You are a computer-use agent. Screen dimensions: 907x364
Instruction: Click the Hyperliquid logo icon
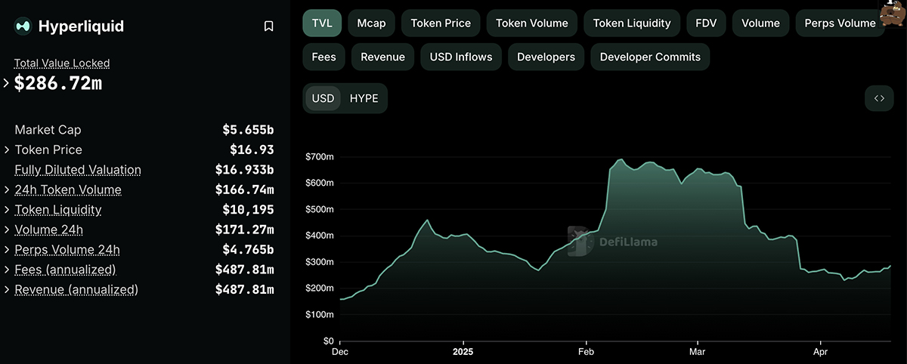click(x=23, y=26)
